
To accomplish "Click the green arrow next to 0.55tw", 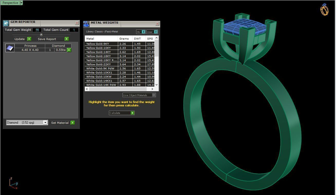I will tap(69, 50).
